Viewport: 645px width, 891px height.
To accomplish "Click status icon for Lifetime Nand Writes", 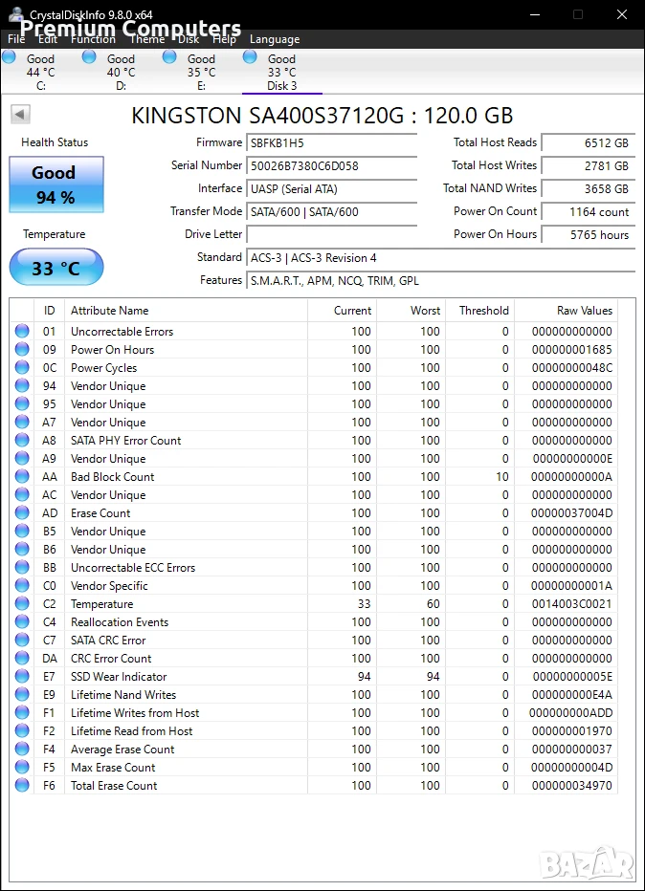I will (x=22, y=694).
